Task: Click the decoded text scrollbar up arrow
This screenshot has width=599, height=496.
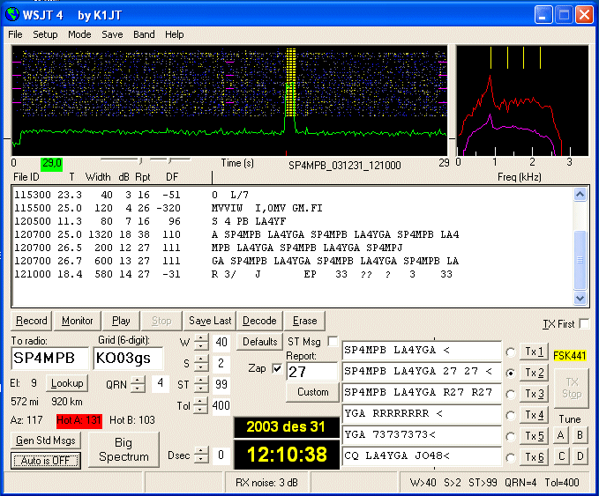Action: click(x=580, y=195)
